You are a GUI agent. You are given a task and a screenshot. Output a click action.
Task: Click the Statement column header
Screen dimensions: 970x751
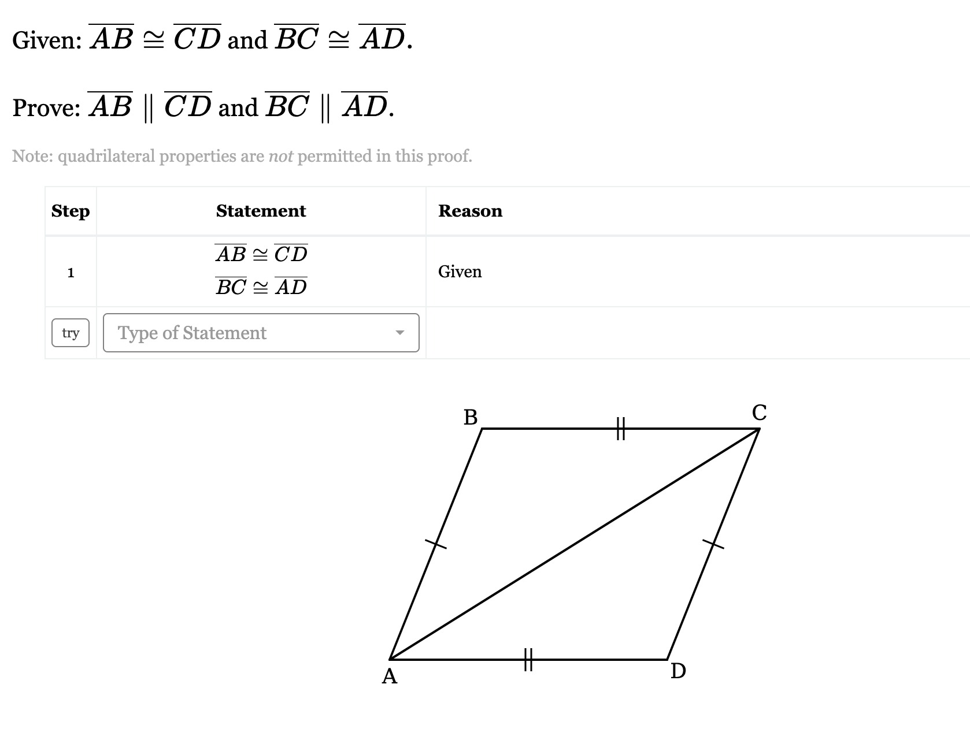point(261,211)
